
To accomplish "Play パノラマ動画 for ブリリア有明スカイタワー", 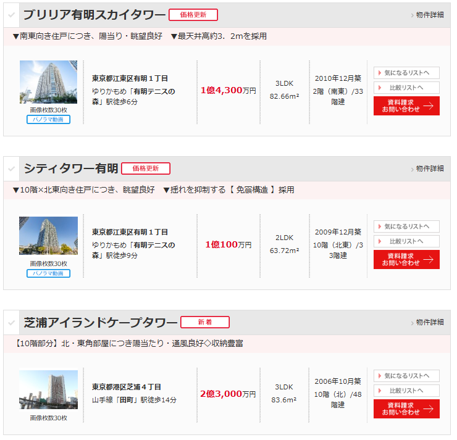I will [x=48, y=120].
